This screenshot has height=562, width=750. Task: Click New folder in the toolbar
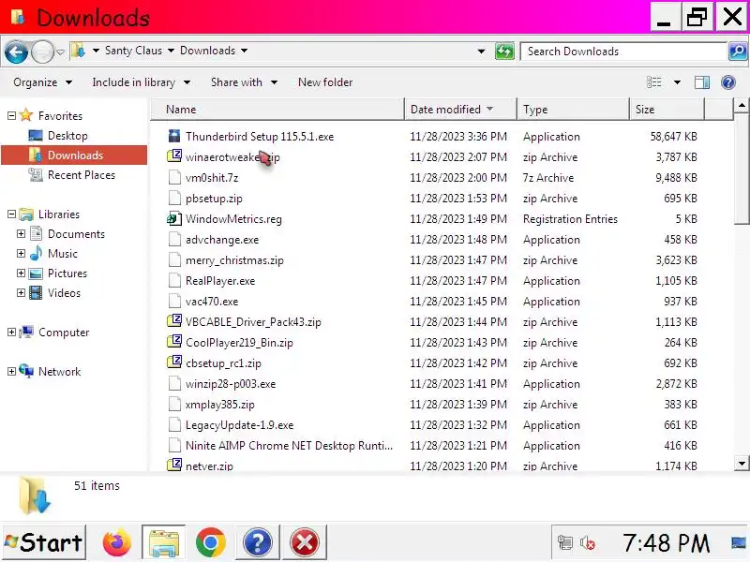pyautogui.click(x=325, y=82)
